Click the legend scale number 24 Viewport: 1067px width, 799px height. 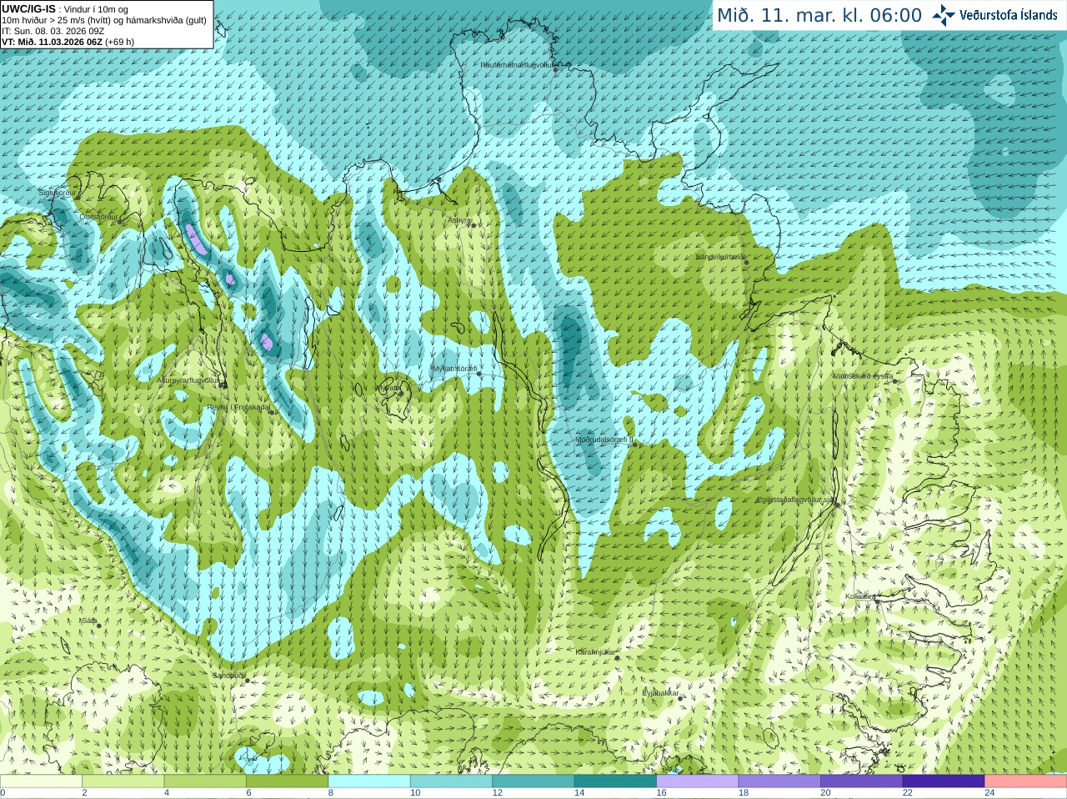990,793
